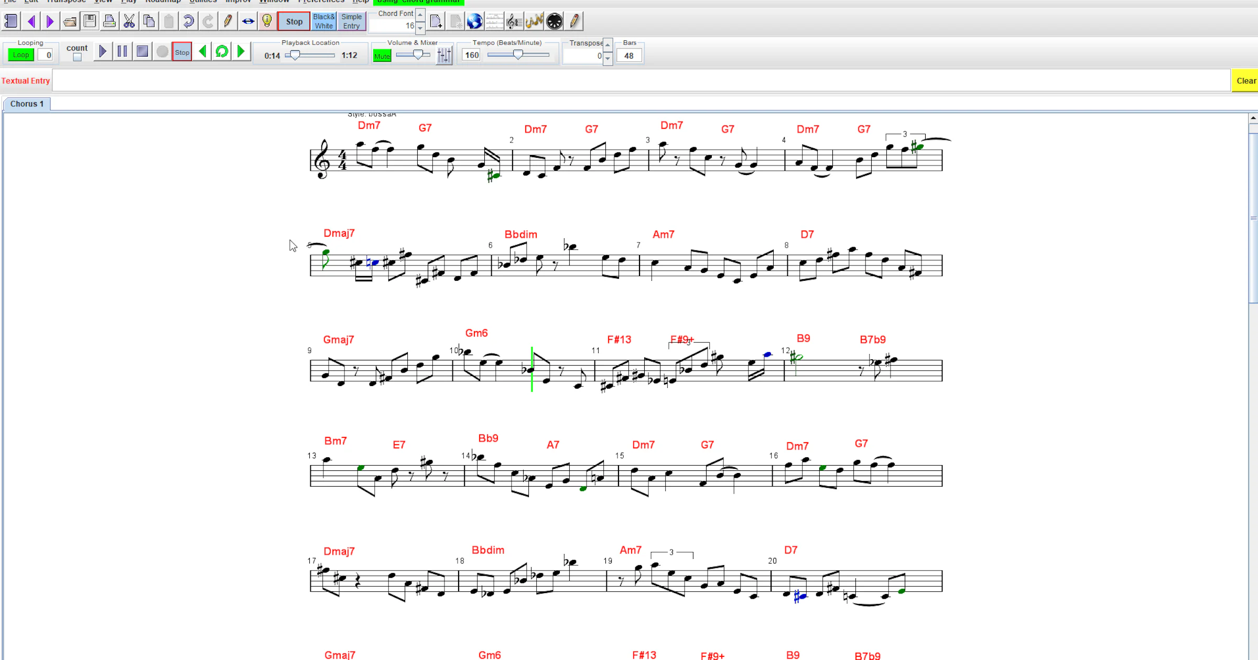
Task: Open the staff lines sheet icon
Action: pyautogui.click(x=494, y=21)
